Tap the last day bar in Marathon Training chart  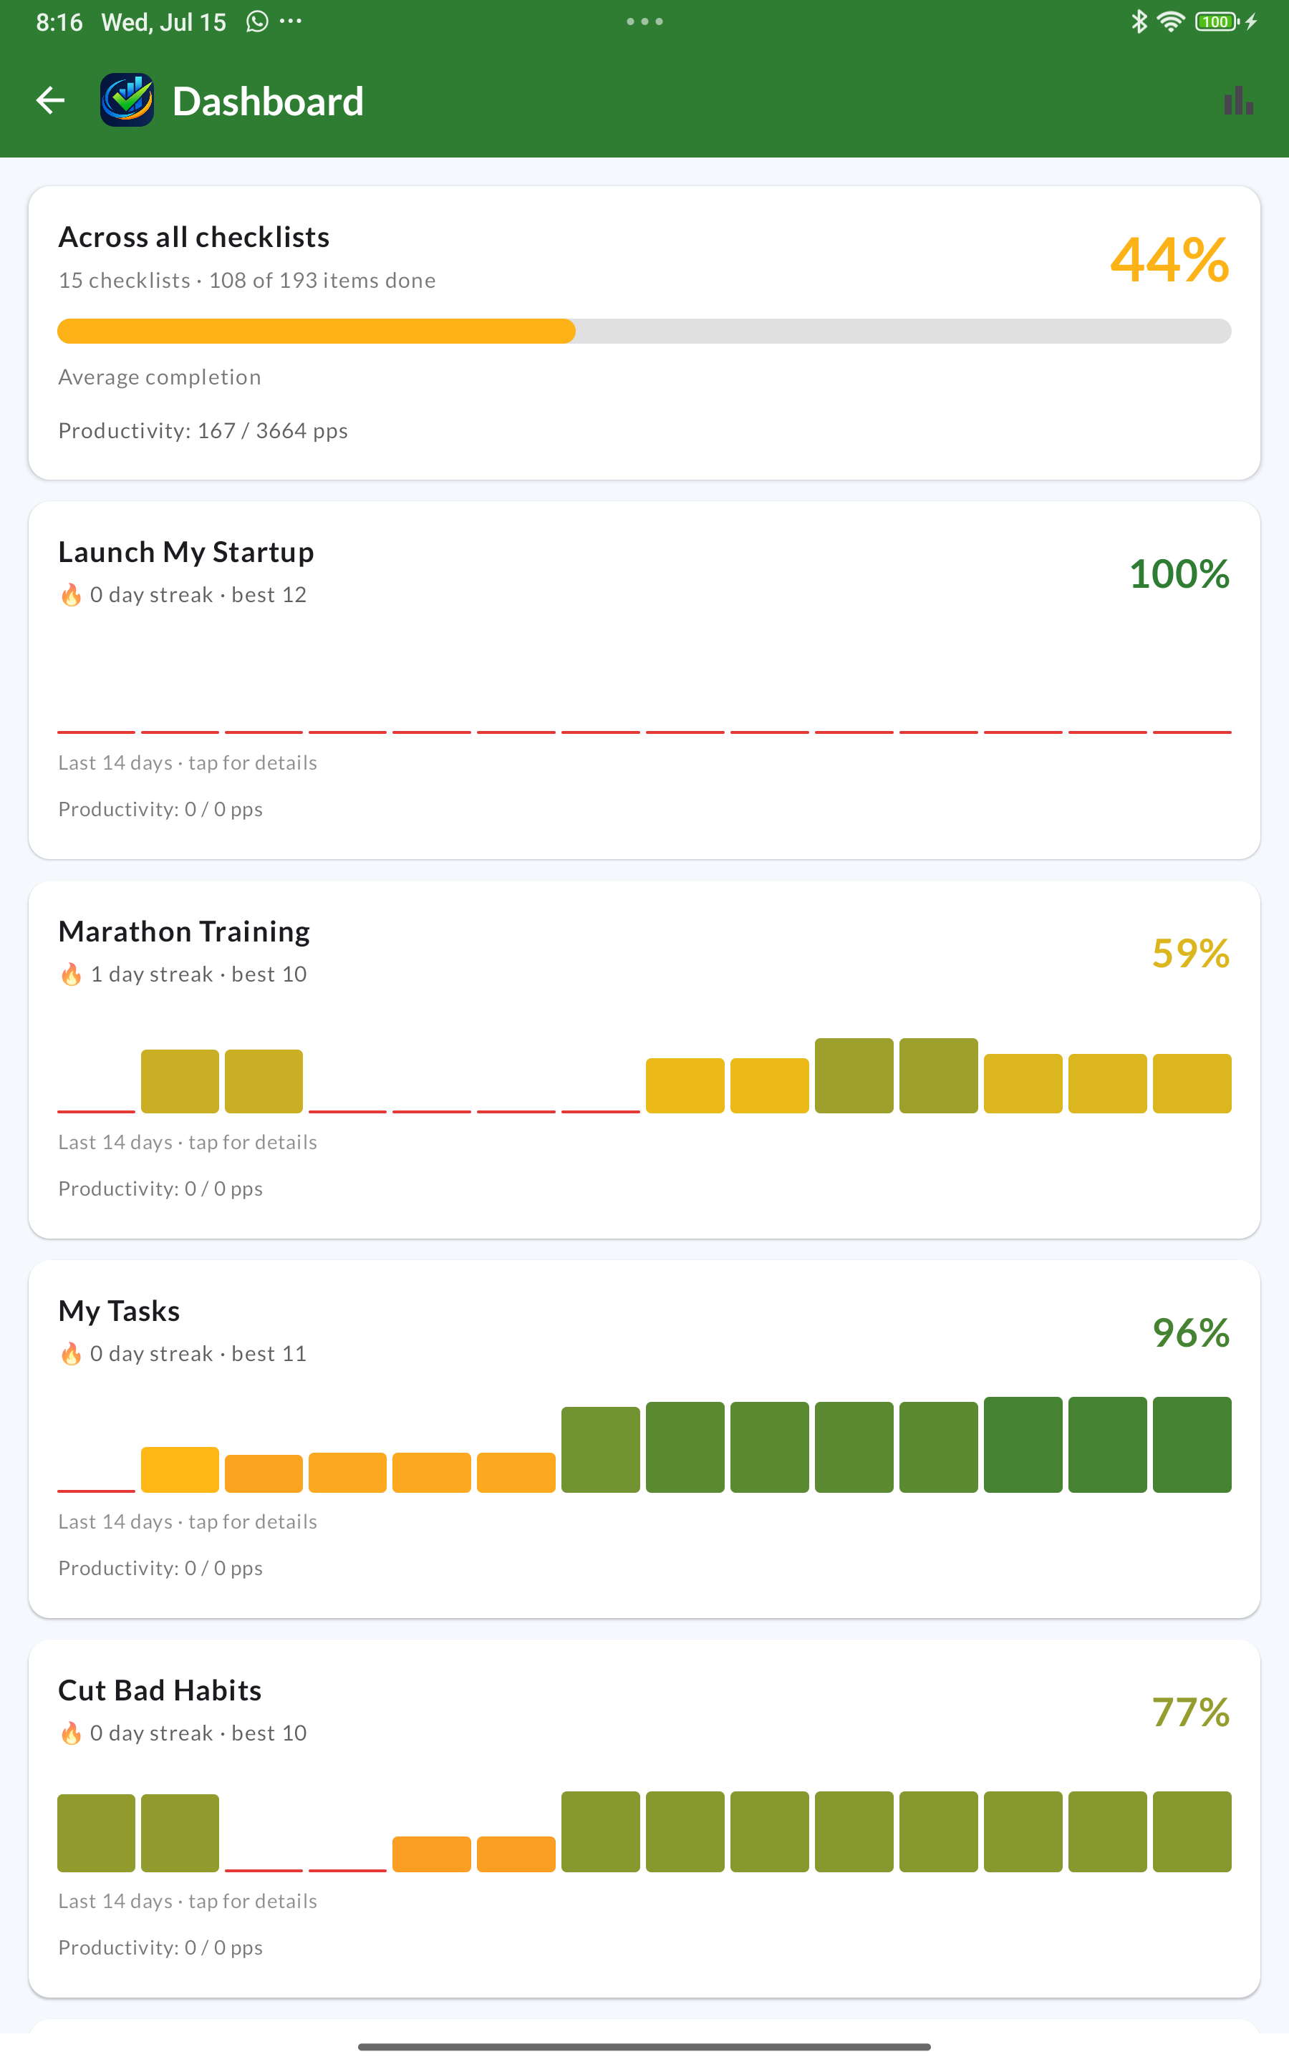(1192, 1083)
